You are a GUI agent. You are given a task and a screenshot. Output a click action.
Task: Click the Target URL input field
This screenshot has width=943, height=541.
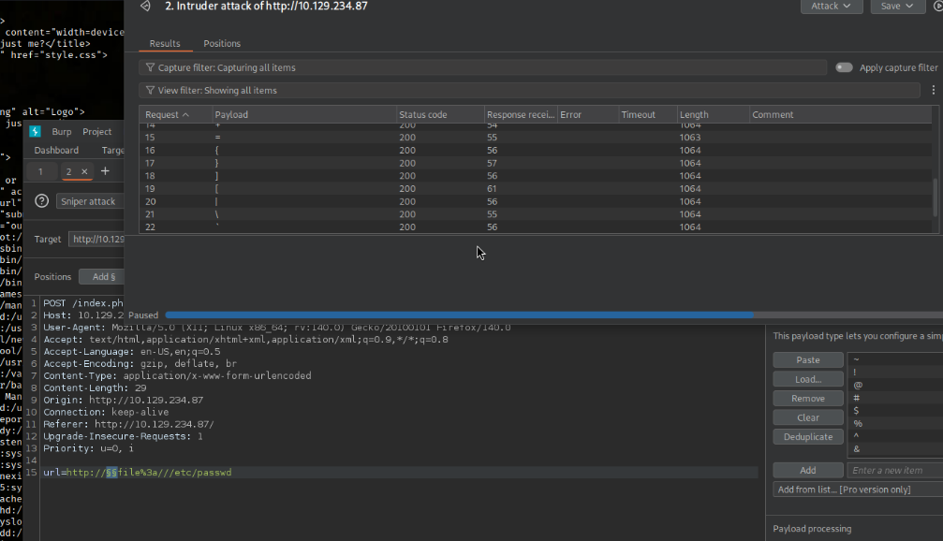pyautogui.click(x=96, y=240)
